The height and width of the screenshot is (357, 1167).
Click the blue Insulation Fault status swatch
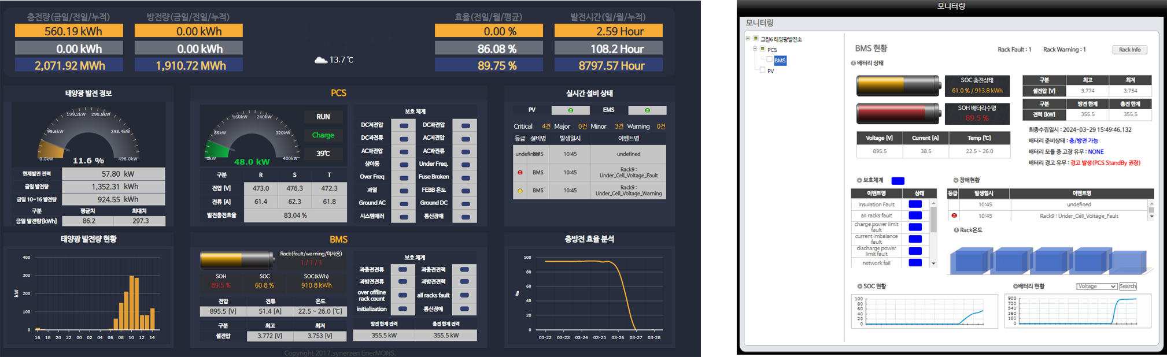(x=915, y=204)
